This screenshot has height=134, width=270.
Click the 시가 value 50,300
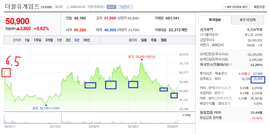(x=80, y=30)
